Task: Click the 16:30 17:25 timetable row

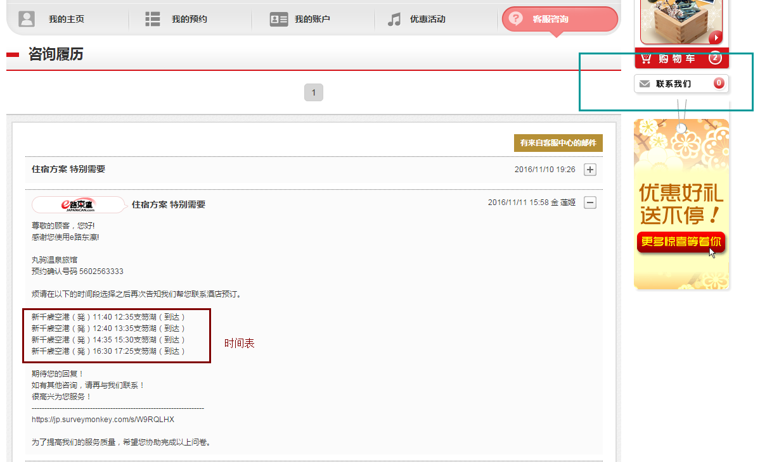Action: (x=108, y=351)
